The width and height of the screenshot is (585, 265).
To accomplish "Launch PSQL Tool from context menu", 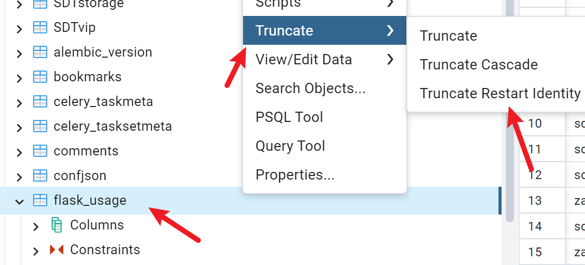I will (x=289, y=117).
